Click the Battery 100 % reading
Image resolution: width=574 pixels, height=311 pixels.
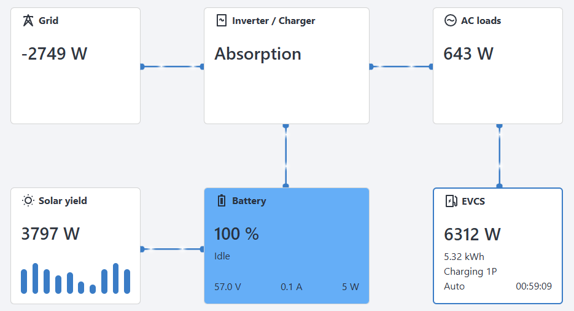tap(236, 234)
